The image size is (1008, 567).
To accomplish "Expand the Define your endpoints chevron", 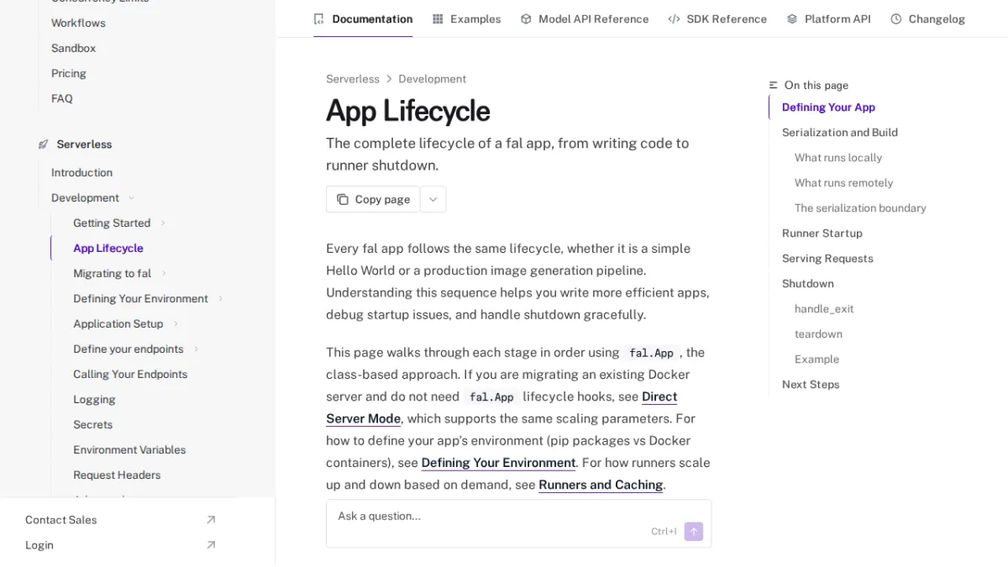I will click(x=196, y=349).
